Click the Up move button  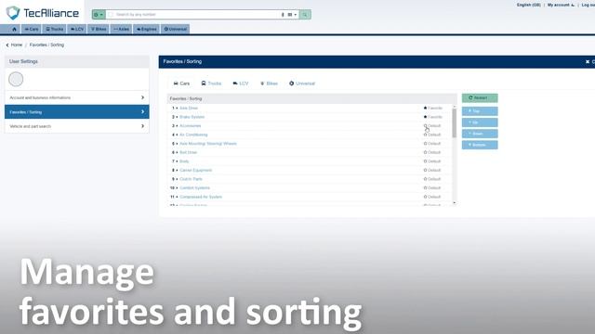click(x=480, y=122)
